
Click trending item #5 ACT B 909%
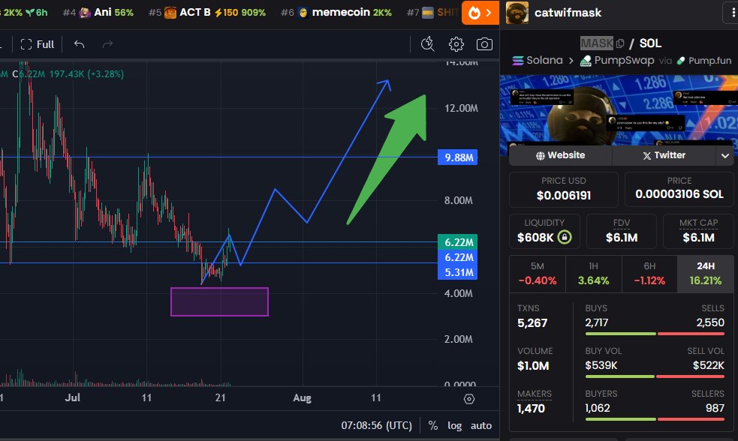point(207,12)
